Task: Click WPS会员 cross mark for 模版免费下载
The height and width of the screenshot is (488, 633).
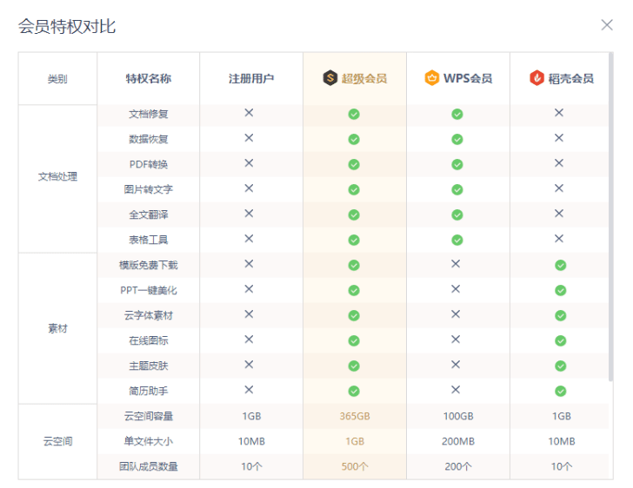Action: [x=456, y=264]
